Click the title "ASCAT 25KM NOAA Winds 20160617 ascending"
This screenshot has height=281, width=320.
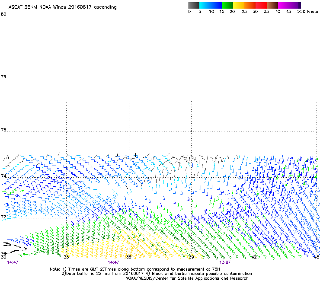pyautogui.click(x=62, y=7)
